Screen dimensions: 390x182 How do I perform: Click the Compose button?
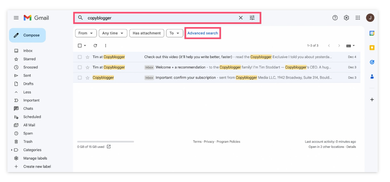point(28,35)
